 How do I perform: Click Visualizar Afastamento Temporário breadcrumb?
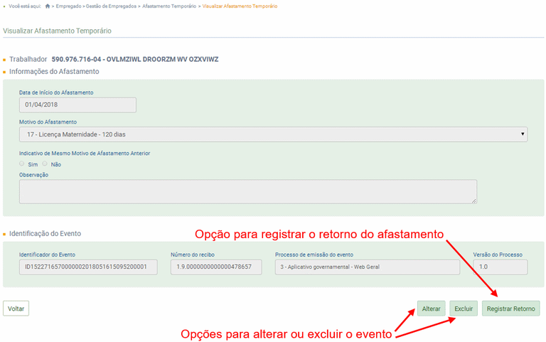pos(240,6)
